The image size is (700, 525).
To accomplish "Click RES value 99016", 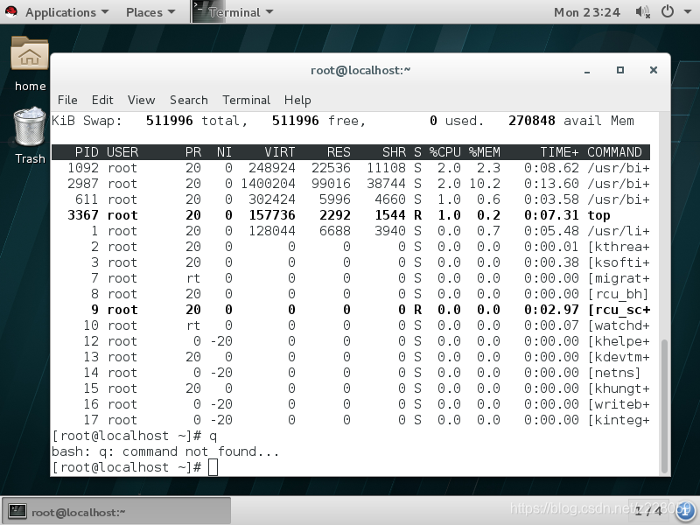I will [x=331, y=184].
